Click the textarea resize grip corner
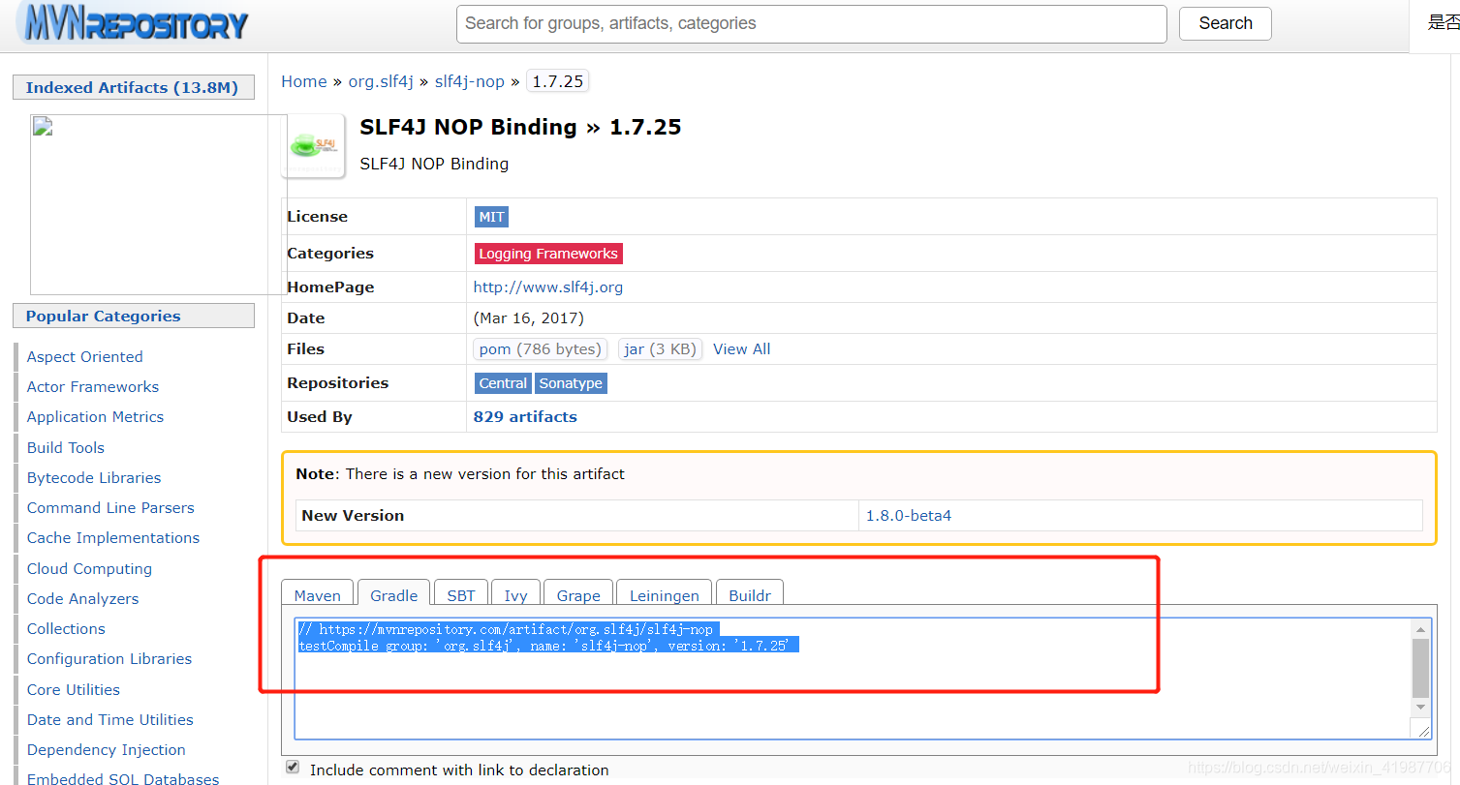This screenshot has width=1460, height=785. click(x=1423, y=731)
